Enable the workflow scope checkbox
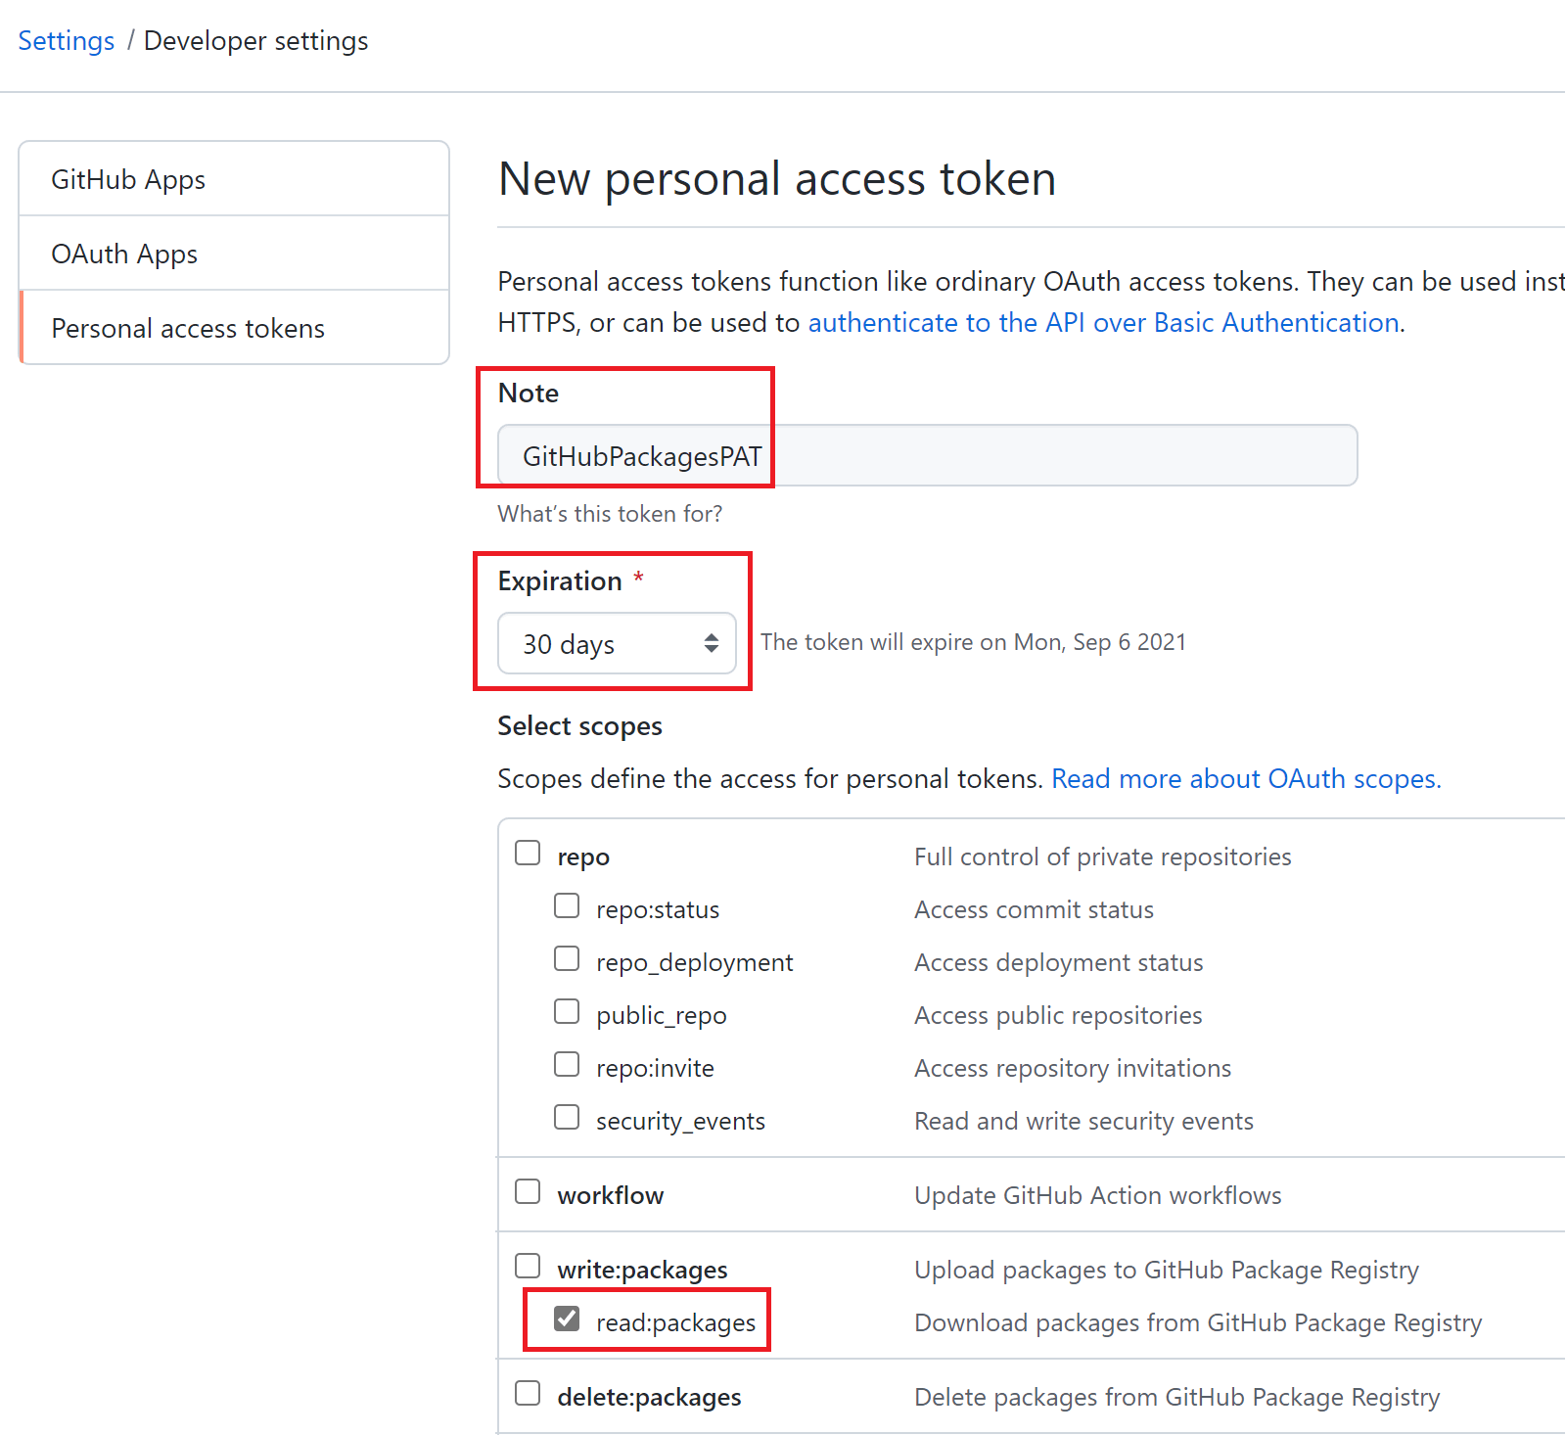The height and width of the screenshot is (1435, 1566). (x=528, y=1192)
